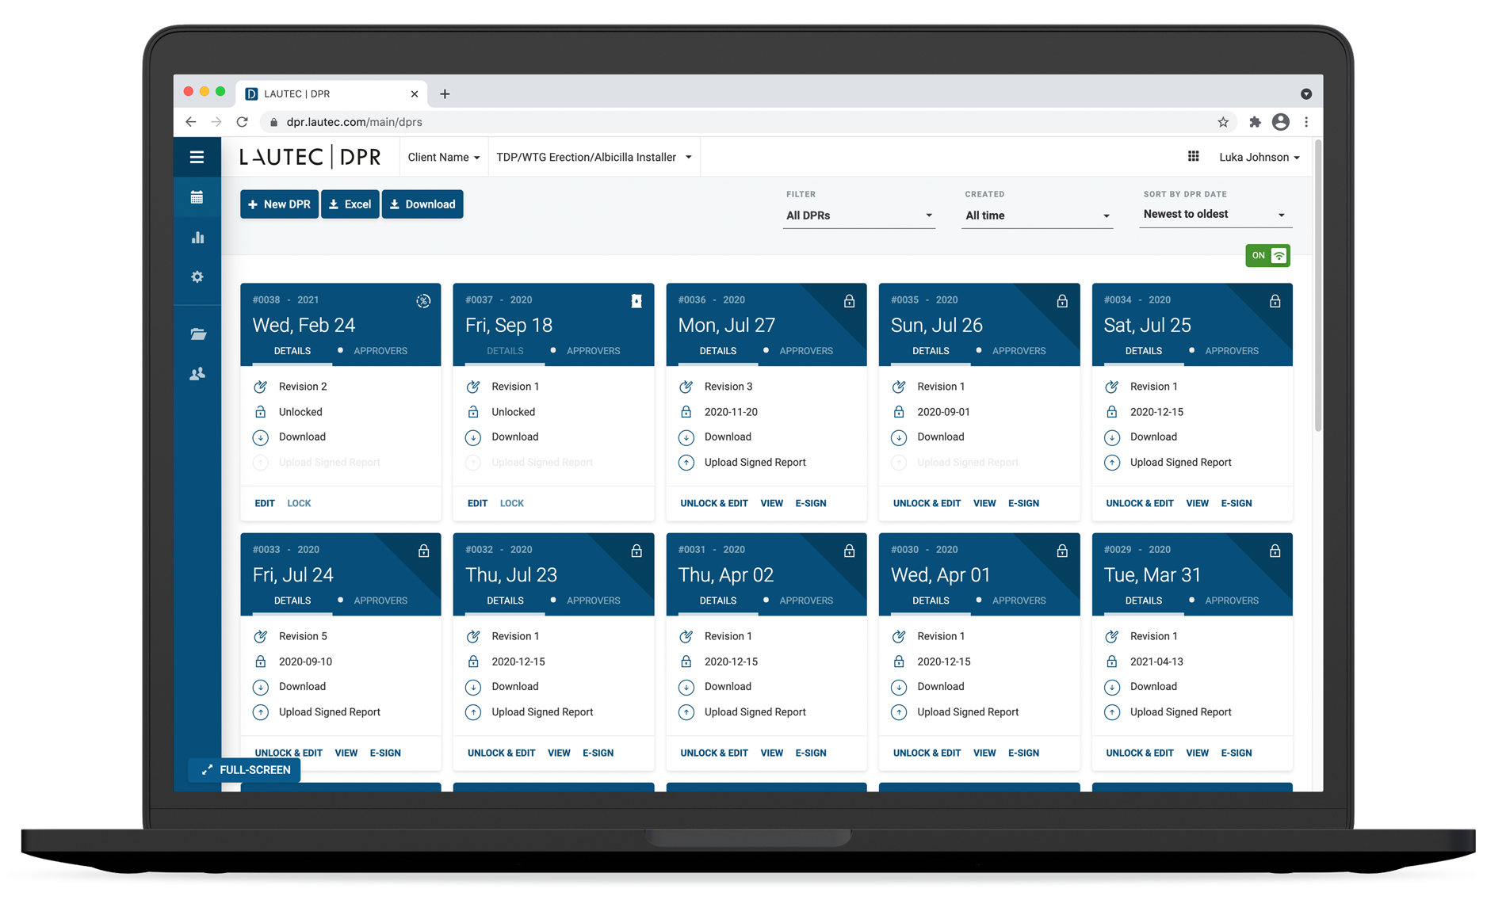Switch to Approvers tab on Mon, Jul 27
Screen dimensions: 1506x919
tap(806, 351)
